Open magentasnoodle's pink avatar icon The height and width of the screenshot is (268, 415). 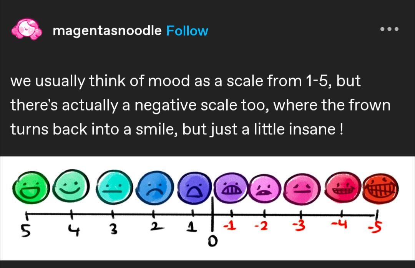click(27, 29)
